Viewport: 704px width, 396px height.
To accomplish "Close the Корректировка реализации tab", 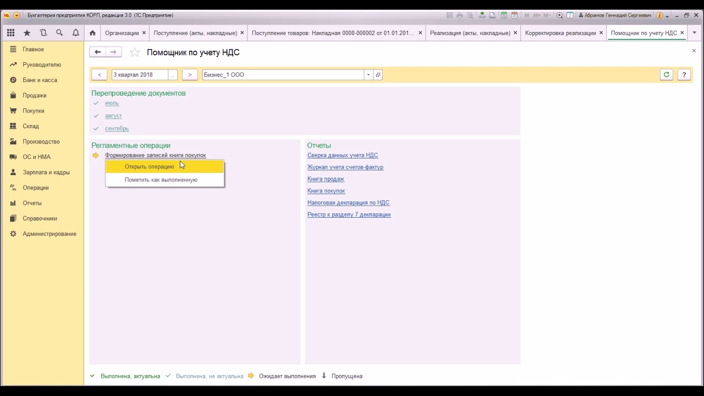I will (x=601, y=33).
